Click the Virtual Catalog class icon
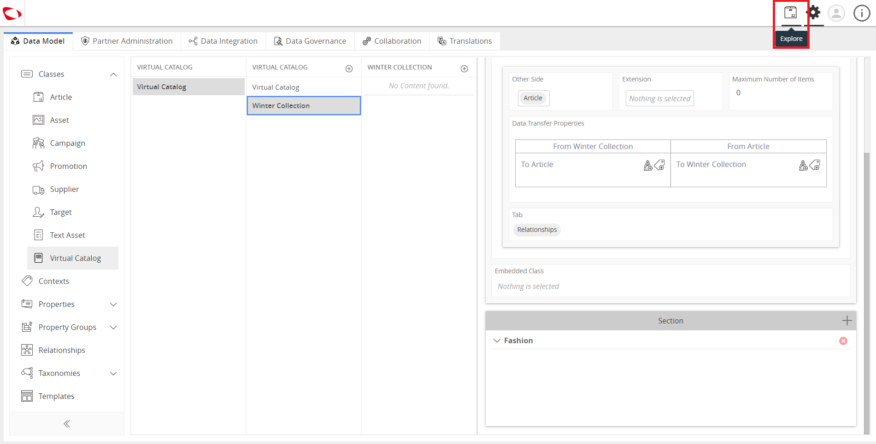Viewport: 876px width, 444px height. tap(38, 258)
